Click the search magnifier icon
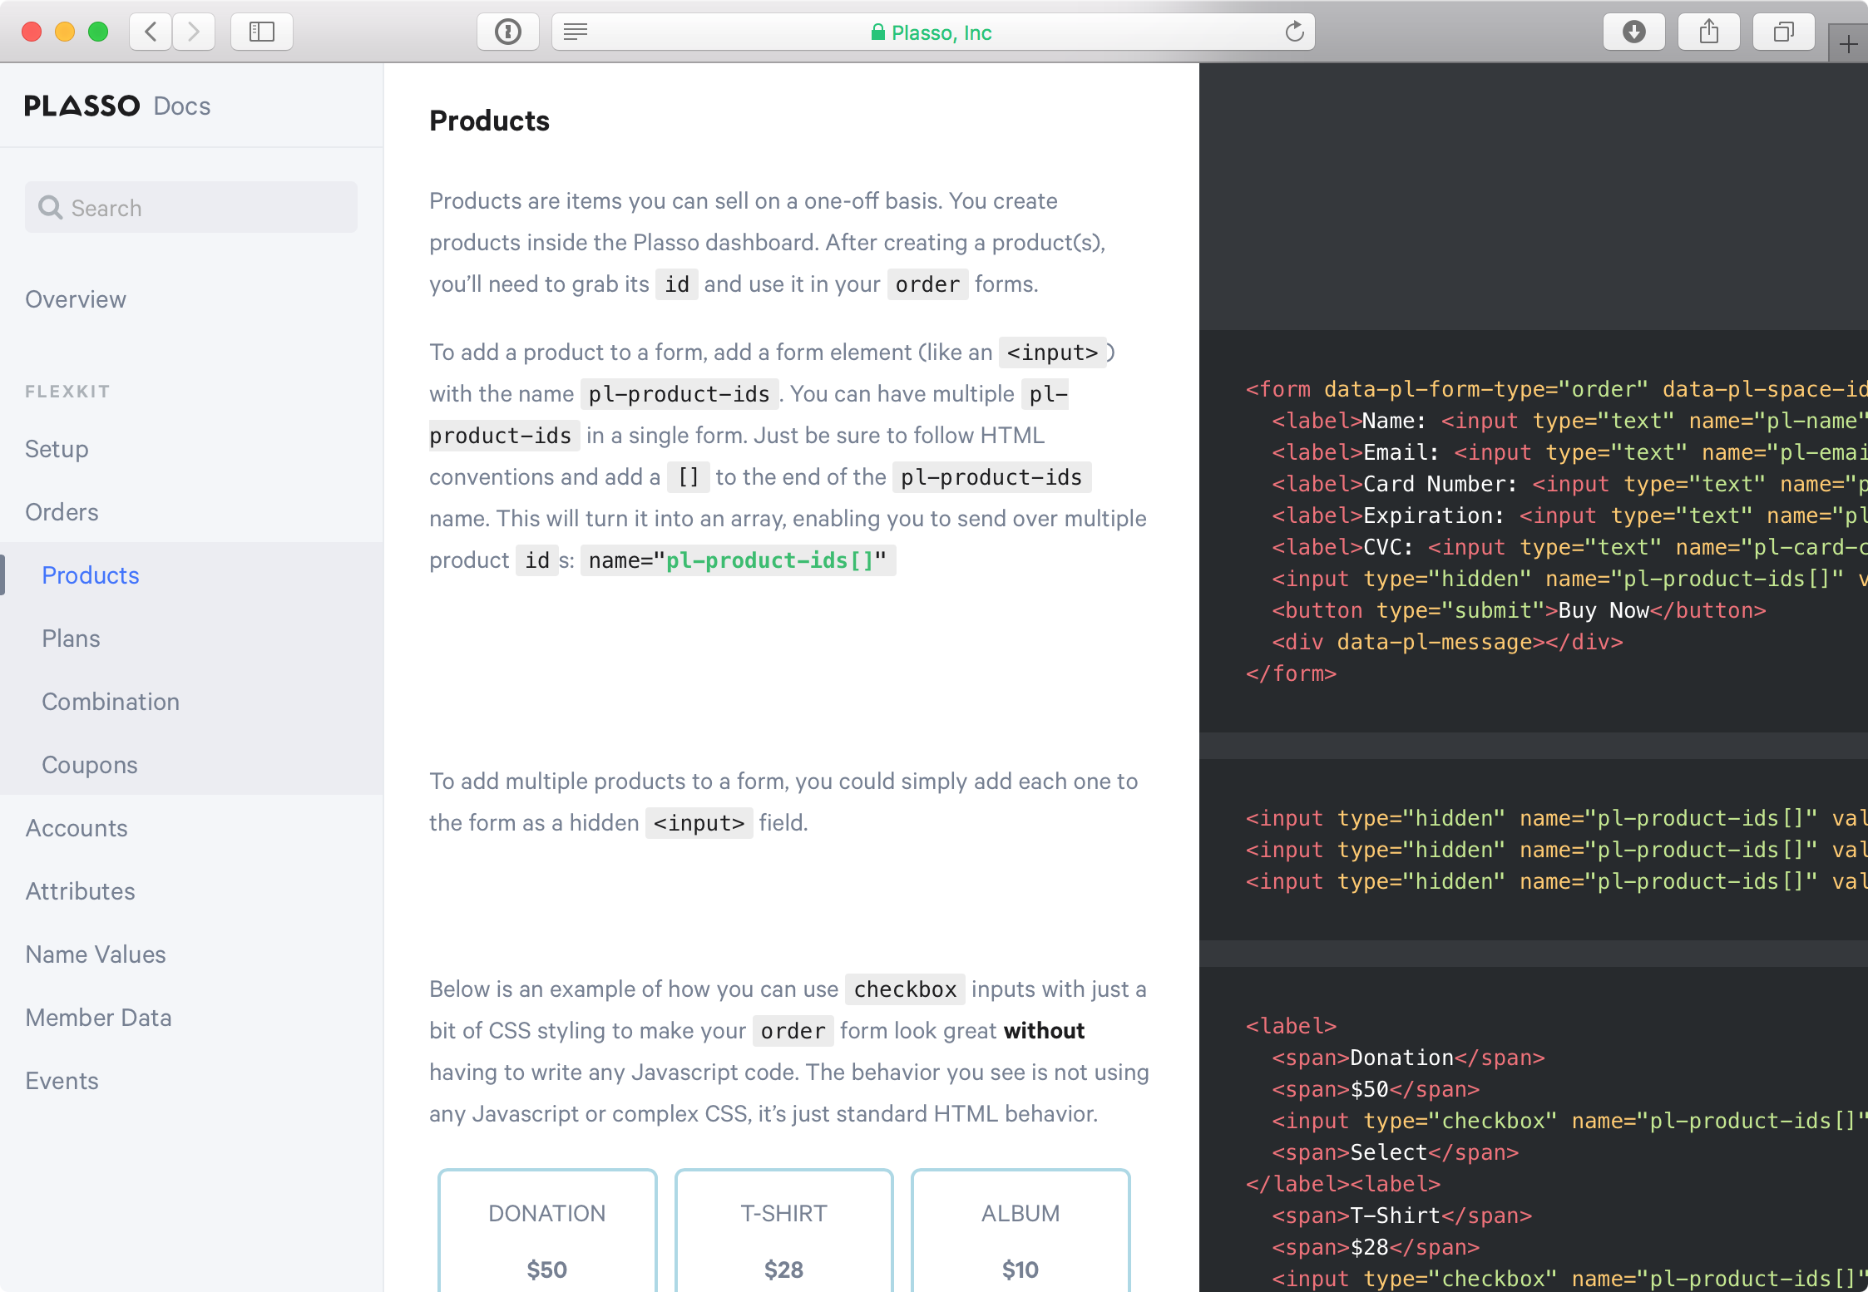 tap(50, 207)
